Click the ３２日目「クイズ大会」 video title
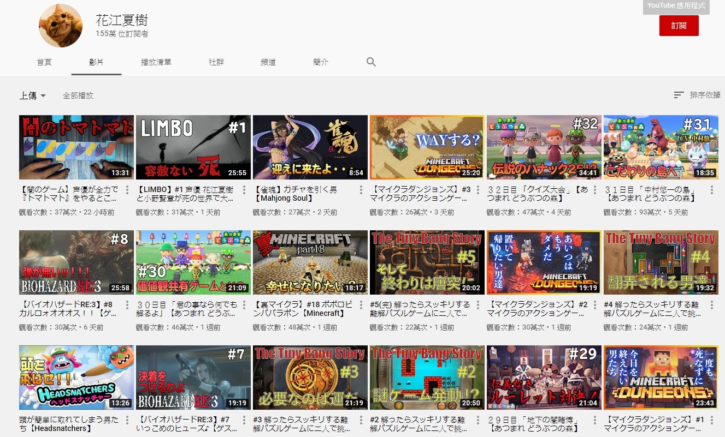The height and width of the screenshot is (437, 725). (x=537, y=195)
